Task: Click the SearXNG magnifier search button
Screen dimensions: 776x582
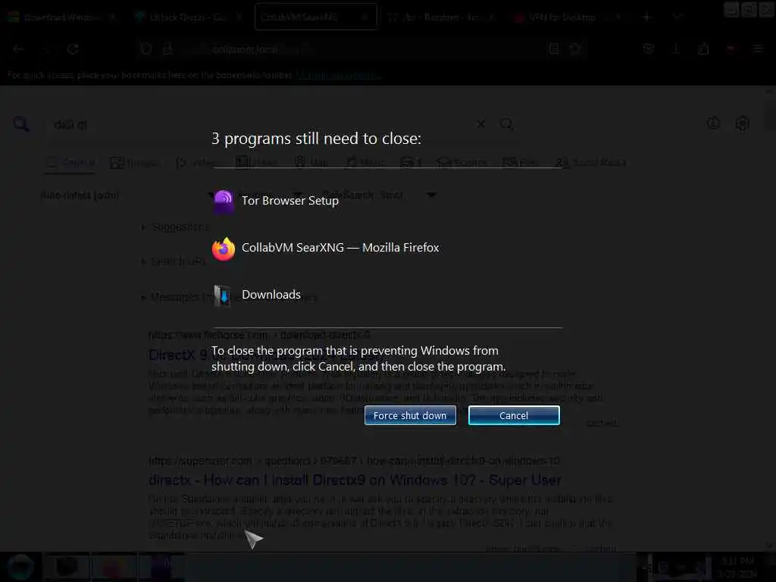Action: tap(506, 124)
